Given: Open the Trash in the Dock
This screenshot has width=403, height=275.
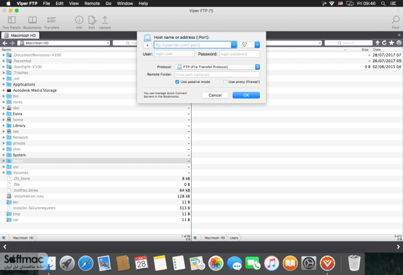Looking at the screenshot, I should tap(354, 263).
